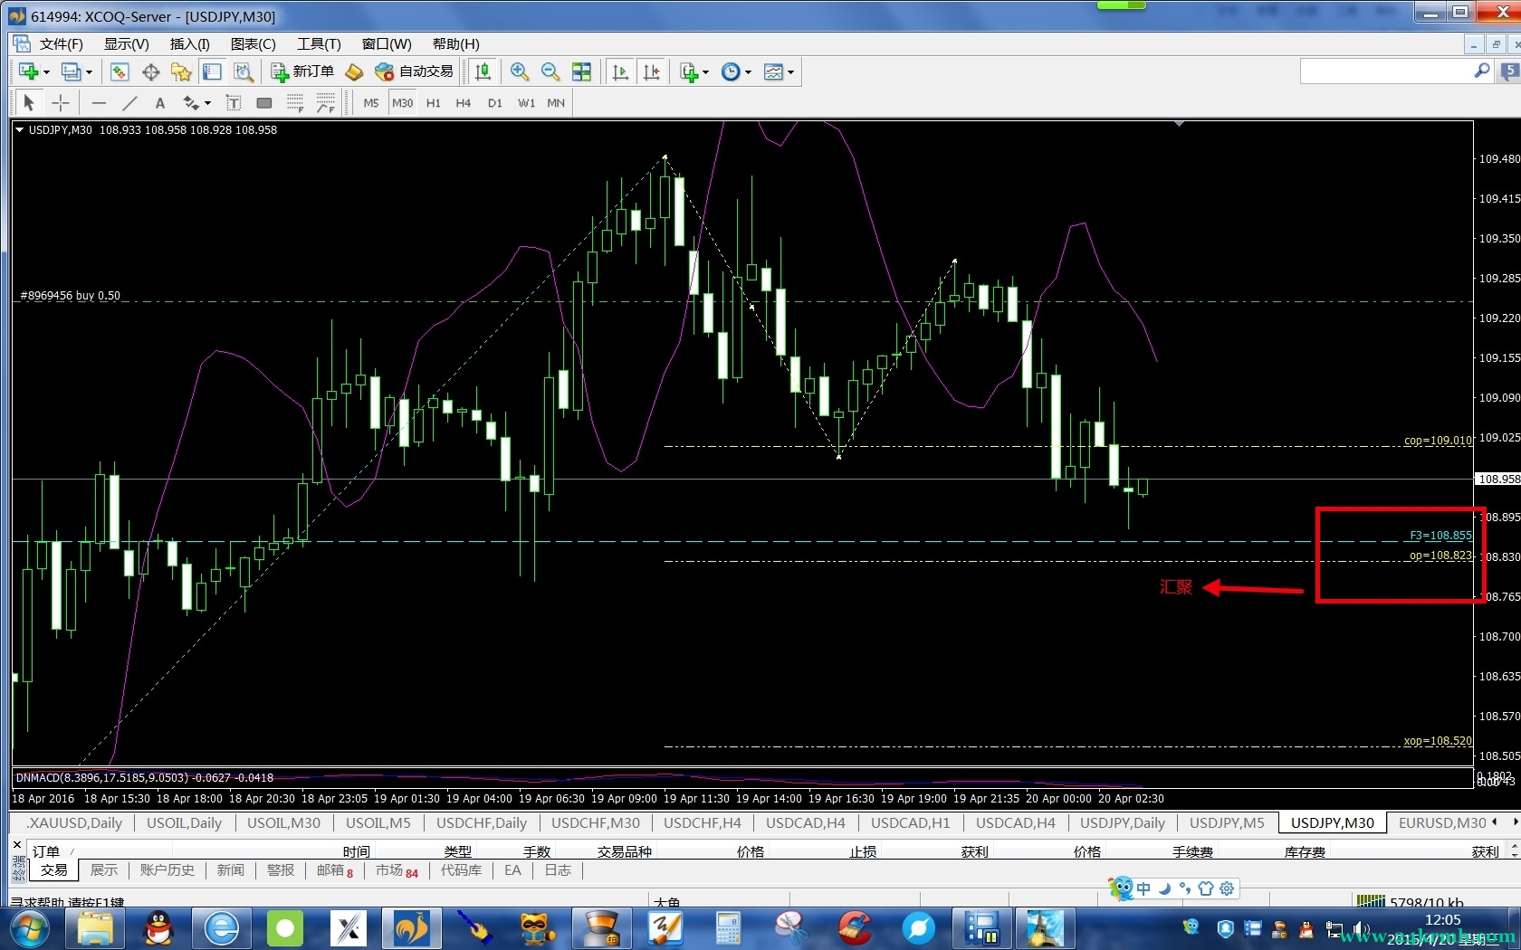Click the search magnifier icon
1521x950 pixels.
pos(1482,71)
